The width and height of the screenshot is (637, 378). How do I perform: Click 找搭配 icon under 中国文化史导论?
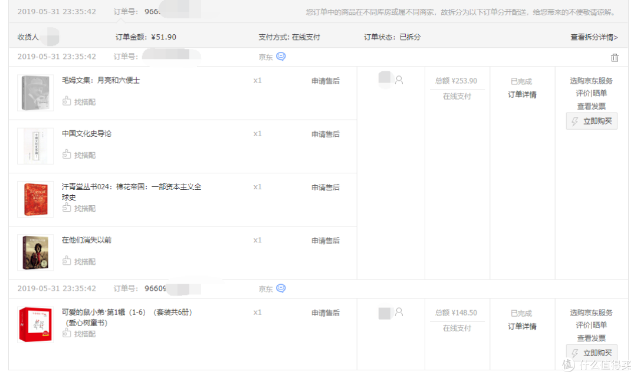point(67,155)
